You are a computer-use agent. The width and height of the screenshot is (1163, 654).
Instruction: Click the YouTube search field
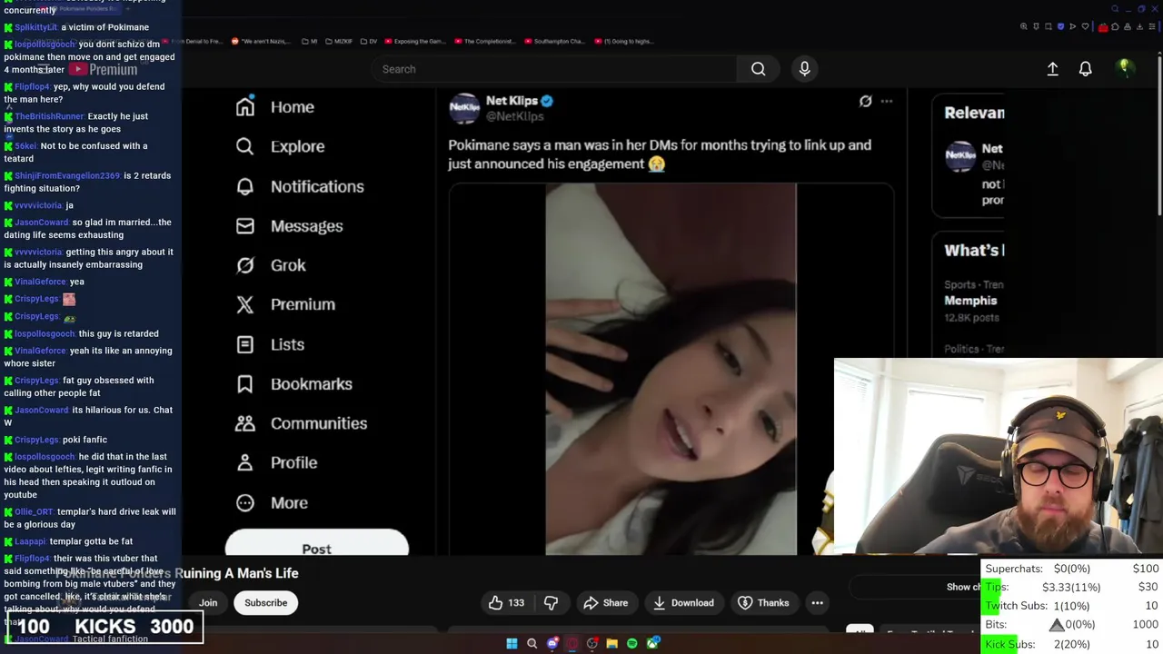pos(554,69)
